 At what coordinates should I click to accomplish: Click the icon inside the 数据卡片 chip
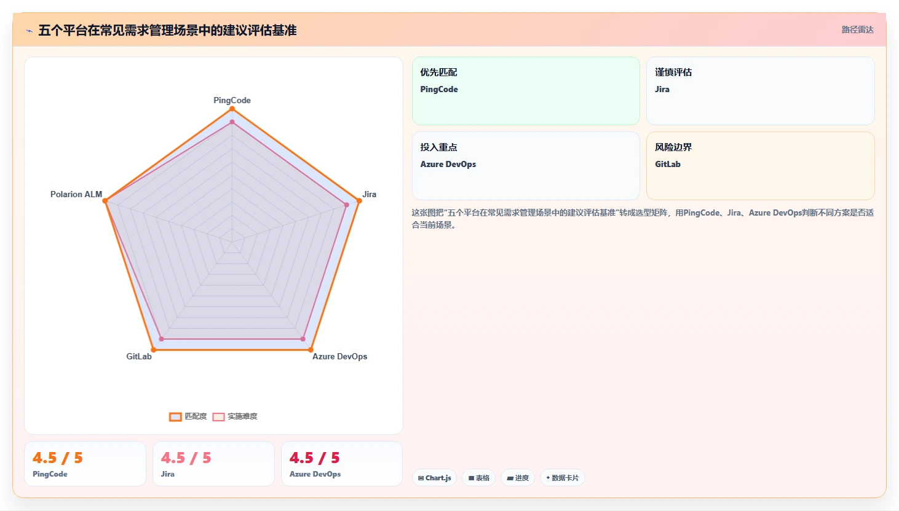coord(548,478)
